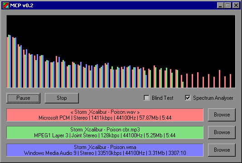The height and width of the screenshot is (163, 242).
Task: Minimize the MCP v0.2 window
Action: (x=220, y=5)
